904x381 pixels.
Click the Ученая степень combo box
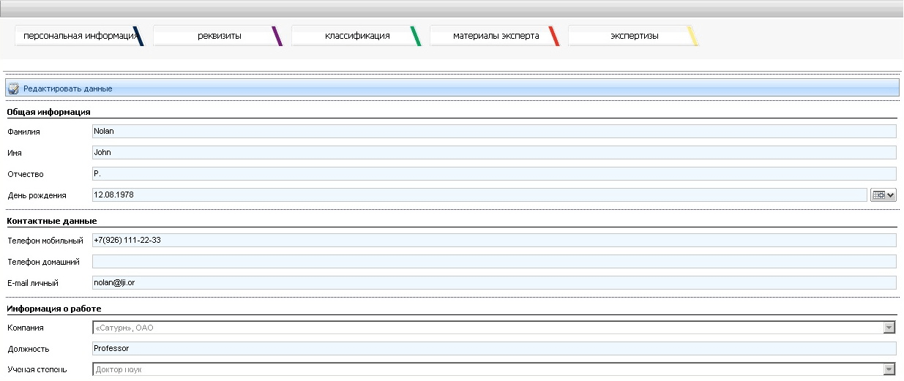coord(494,370)
